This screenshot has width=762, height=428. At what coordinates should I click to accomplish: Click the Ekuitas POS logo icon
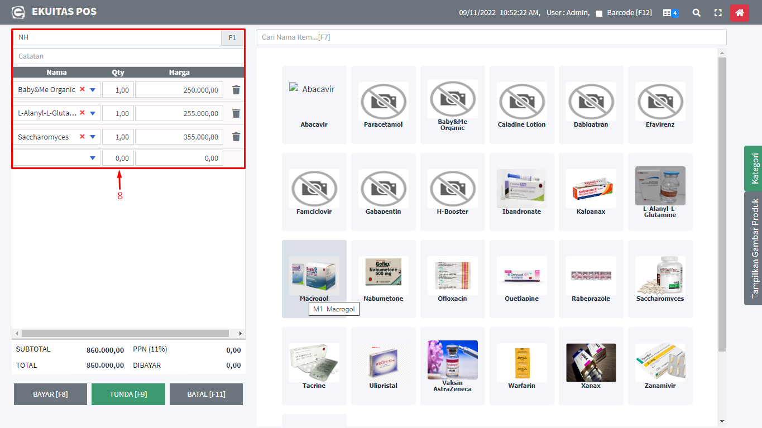coord(18,12)
